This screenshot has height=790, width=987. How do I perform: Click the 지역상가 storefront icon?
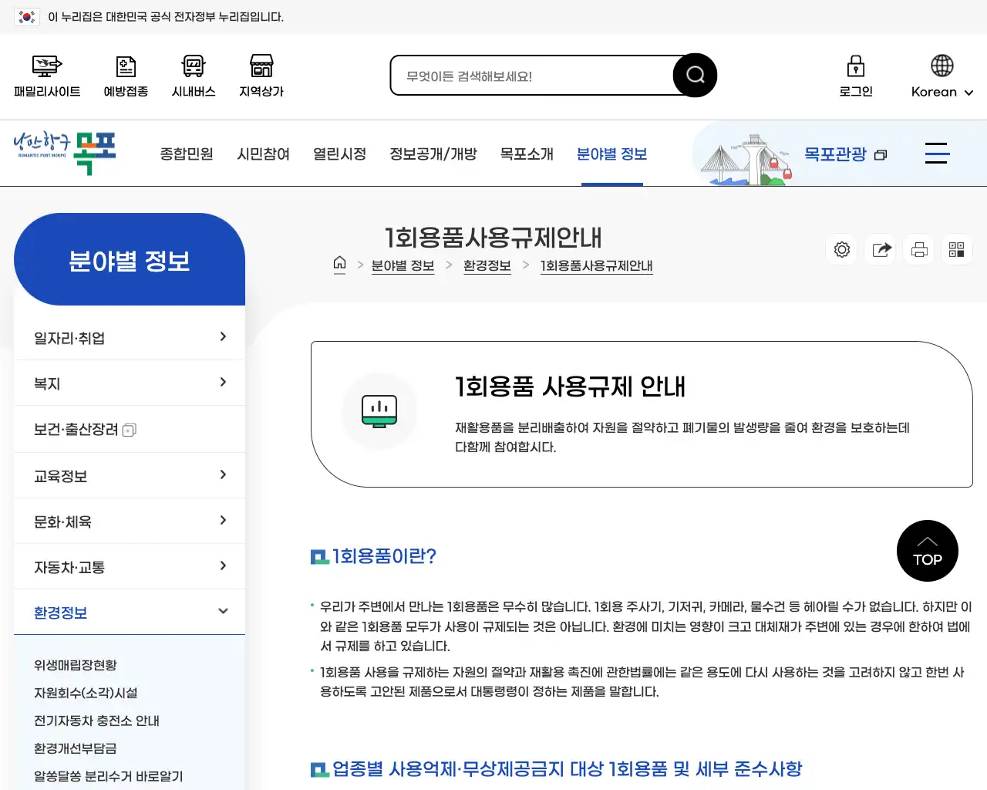tap(261, 75)
